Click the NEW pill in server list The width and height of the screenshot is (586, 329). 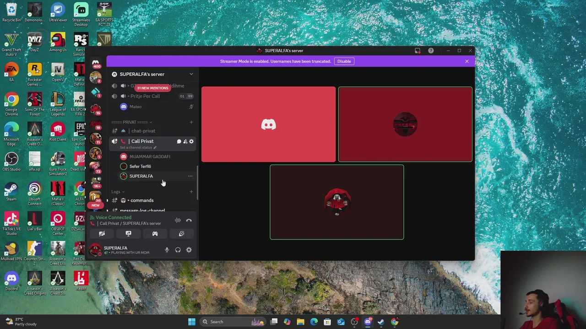point(95,205)
